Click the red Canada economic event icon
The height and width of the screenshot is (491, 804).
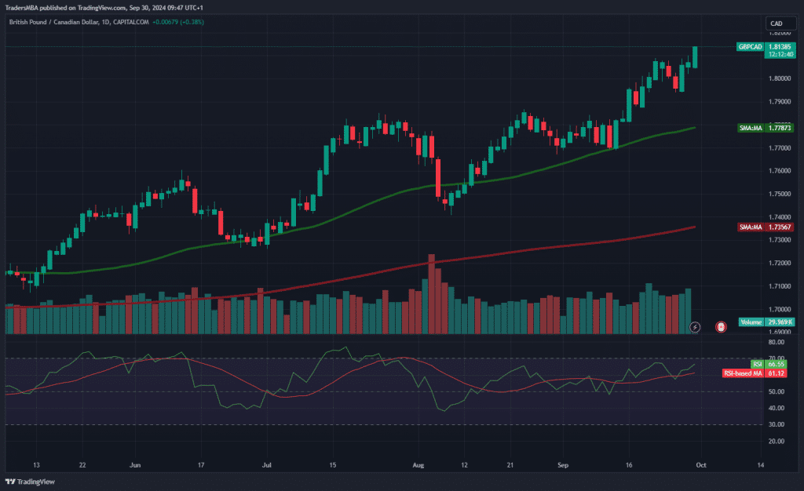(721, 326)
